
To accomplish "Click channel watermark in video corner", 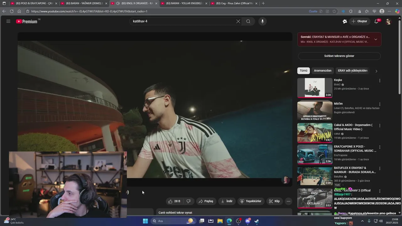I will (x=286, y=180).
